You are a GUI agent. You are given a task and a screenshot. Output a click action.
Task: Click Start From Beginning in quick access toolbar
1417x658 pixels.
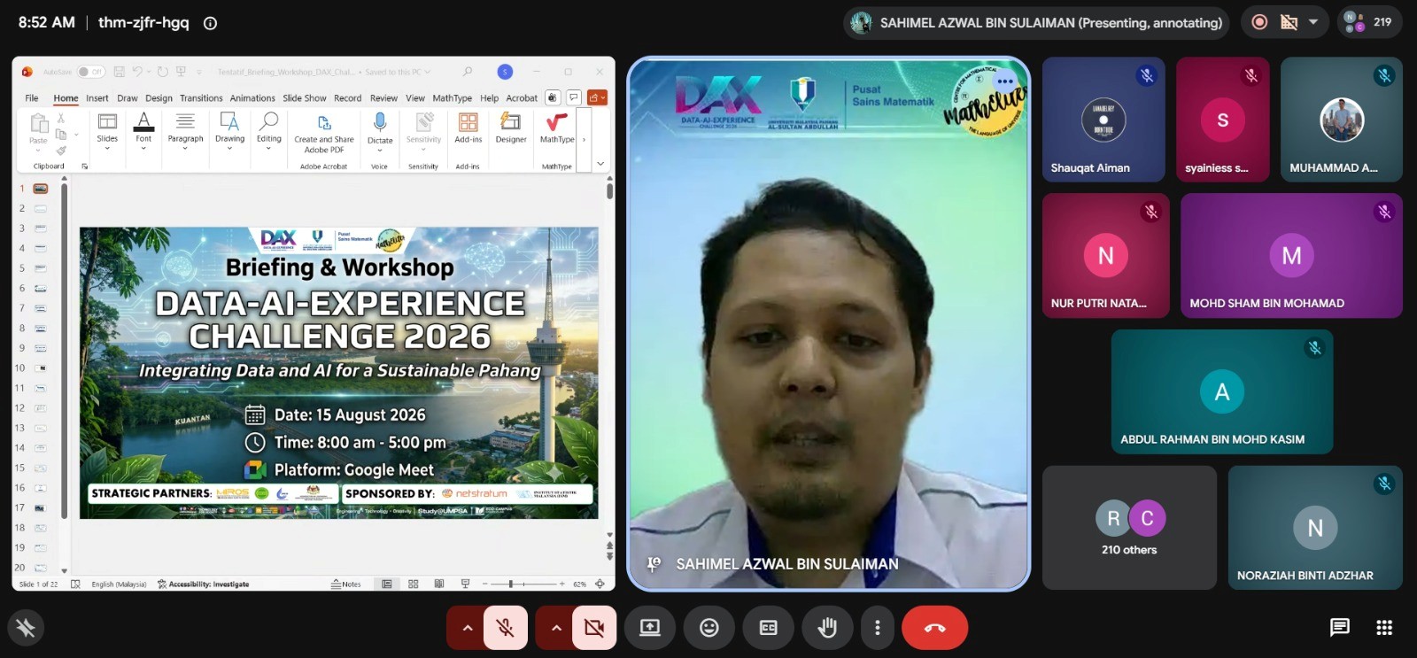[181, 72]
